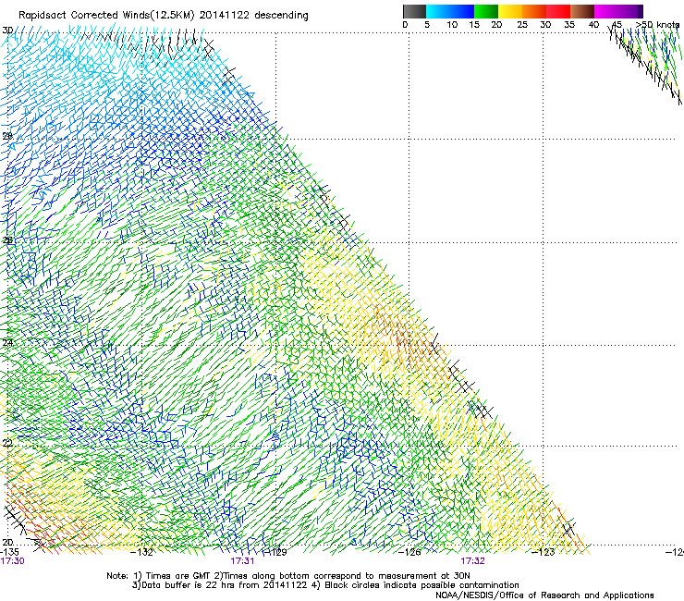684x601 pixels.
Task: Select the blue 10-15 knots legend color
Action: click(x=462, y=11)
